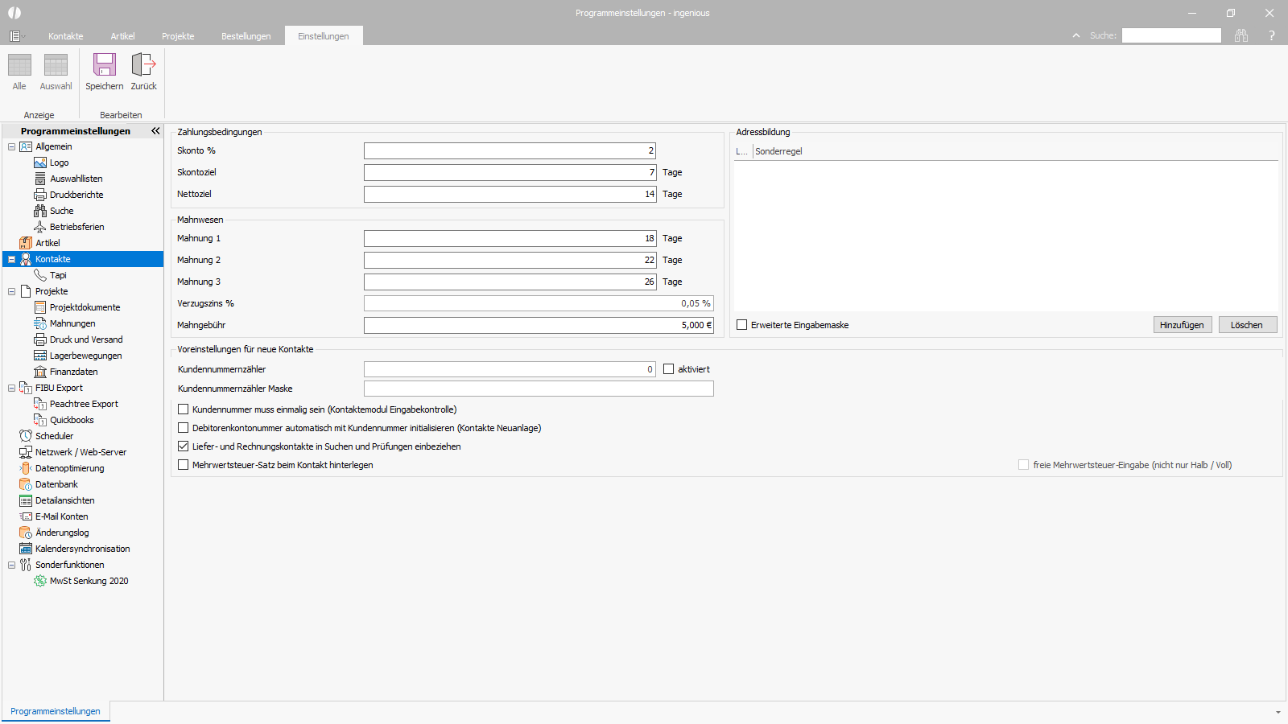This screenshot has height=724, width=1288.
Task: Open the application menu icon
Action: click(x=14, y=36)
